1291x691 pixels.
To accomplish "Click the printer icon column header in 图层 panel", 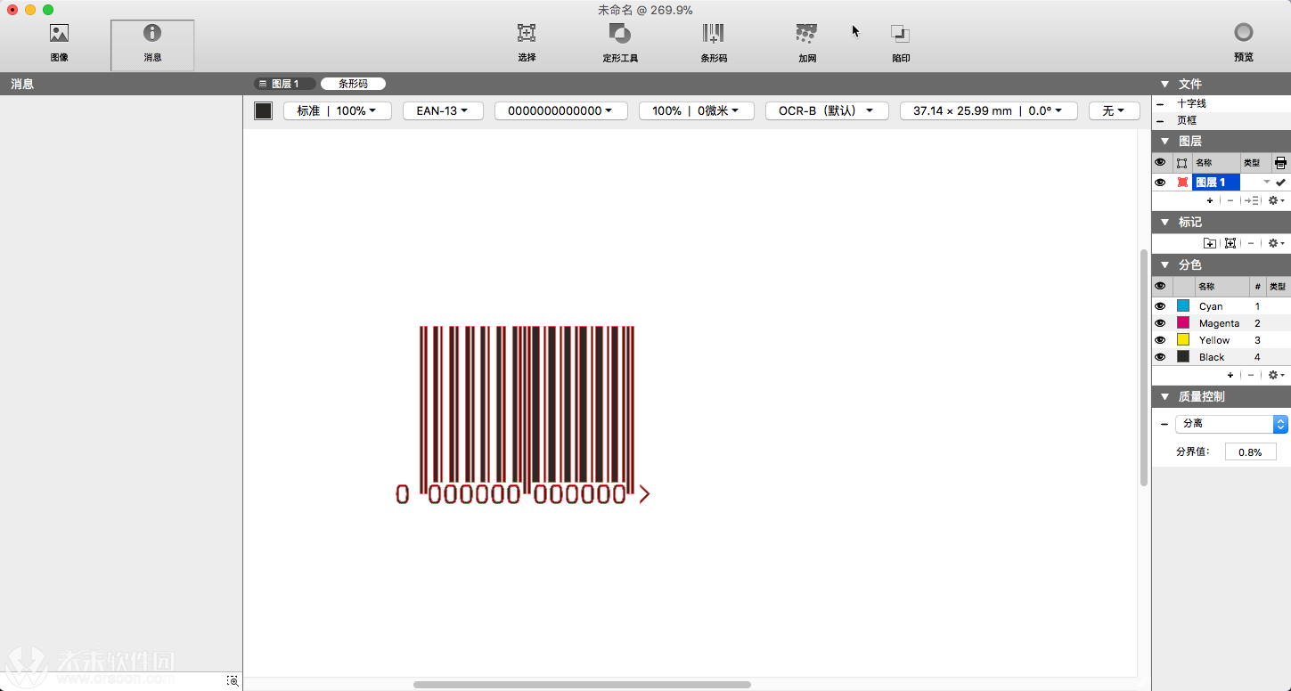I will pos(1280,163).
